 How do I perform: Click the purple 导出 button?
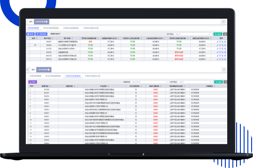[33, 82]
